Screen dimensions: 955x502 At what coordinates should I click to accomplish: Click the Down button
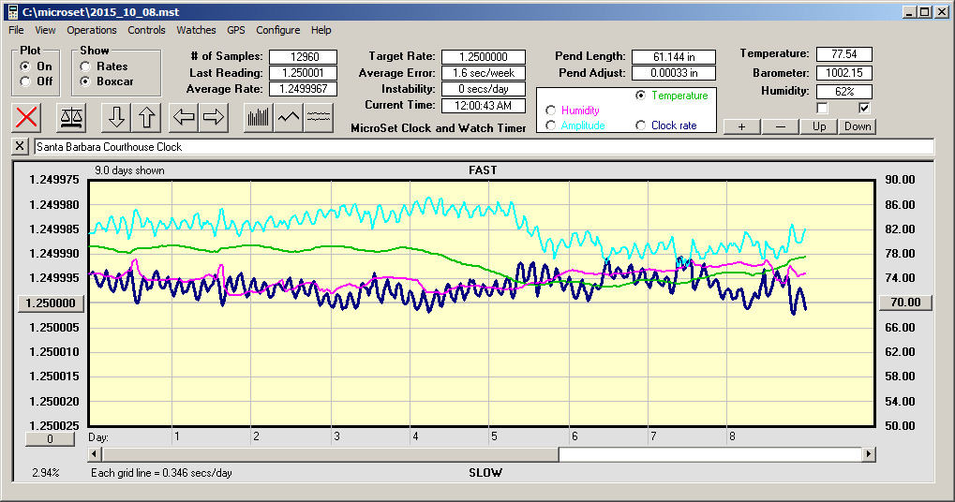pos(858,126)
